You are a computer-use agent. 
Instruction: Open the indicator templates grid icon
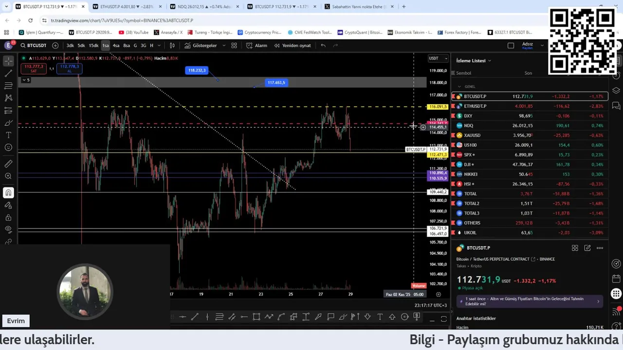(x=234, y=45)
